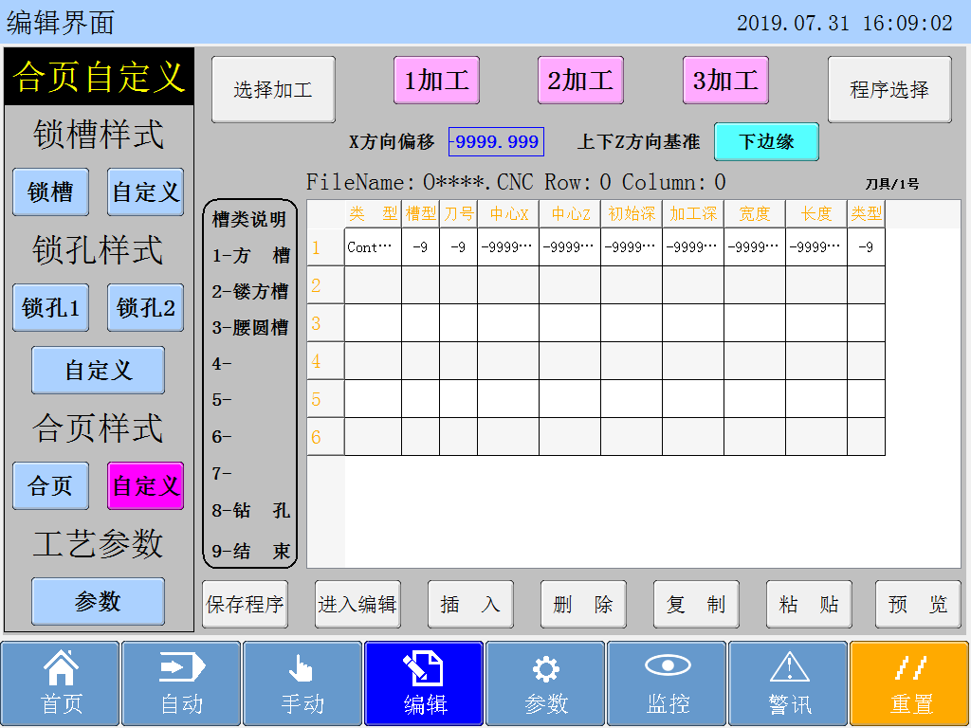
Task: Select the pink 2加工 button
Action: pyautogui.click(x=581, y=81)
